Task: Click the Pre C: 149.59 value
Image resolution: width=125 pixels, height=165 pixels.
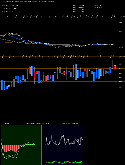Action: coord(78,11)
